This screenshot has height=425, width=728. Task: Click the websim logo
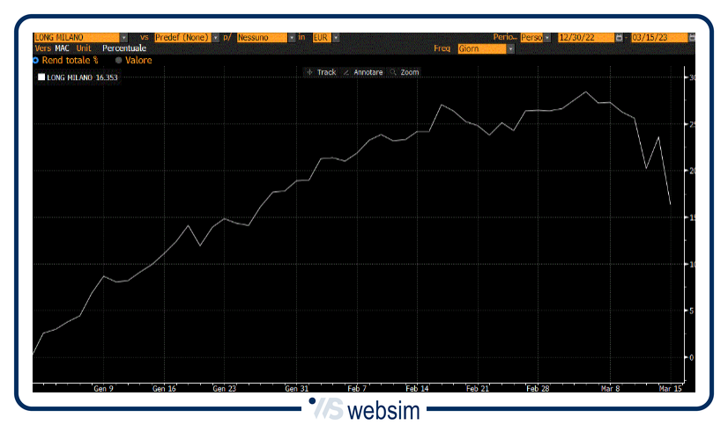pyautogui.click(x=364, y=410)
